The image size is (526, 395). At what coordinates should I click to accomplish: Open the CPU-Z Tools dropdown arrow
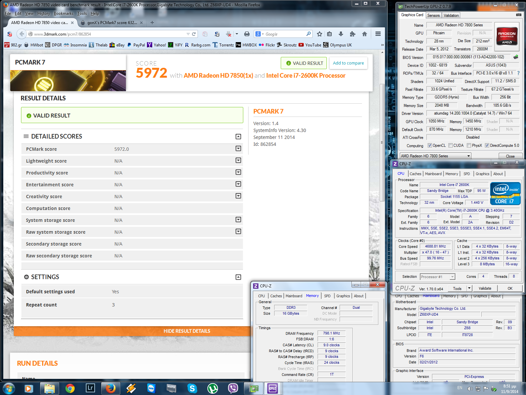point(469,288)
